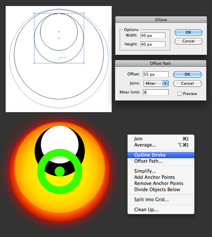The width and height of the screenshot is (212, 237).
Task: Click the Miter limit input field
Action: pos(155,92)
